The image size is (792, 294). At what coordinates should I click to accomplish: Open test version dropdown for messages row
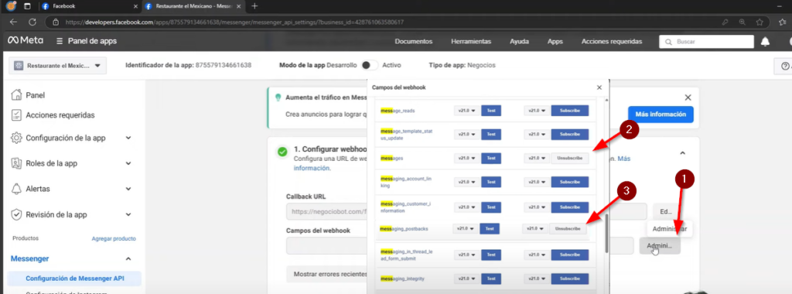coord(466,158)
